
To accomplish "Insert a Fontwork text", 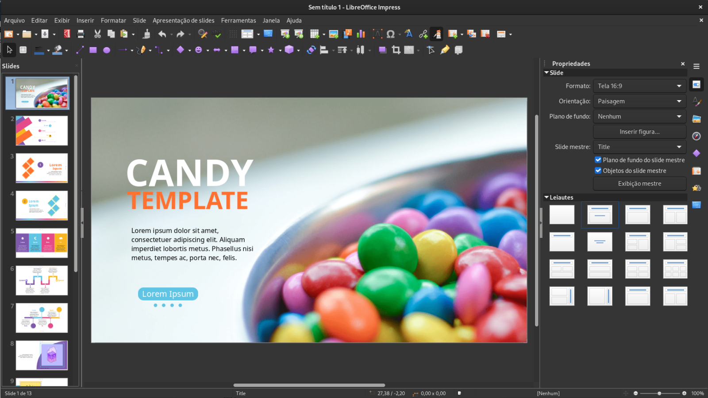I will tap(409, 34).
